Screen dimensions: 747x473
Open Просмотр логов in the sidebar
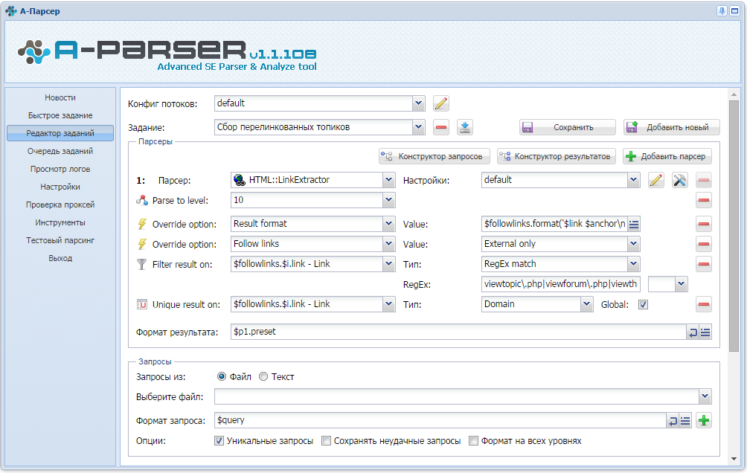tap(60, 169)
